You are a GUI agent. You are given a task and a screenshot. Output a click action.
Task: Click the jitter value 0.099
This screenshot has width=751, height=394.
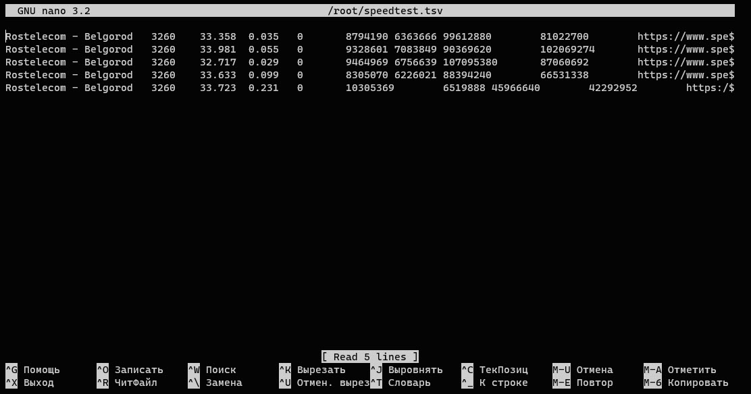coord(263,75)
